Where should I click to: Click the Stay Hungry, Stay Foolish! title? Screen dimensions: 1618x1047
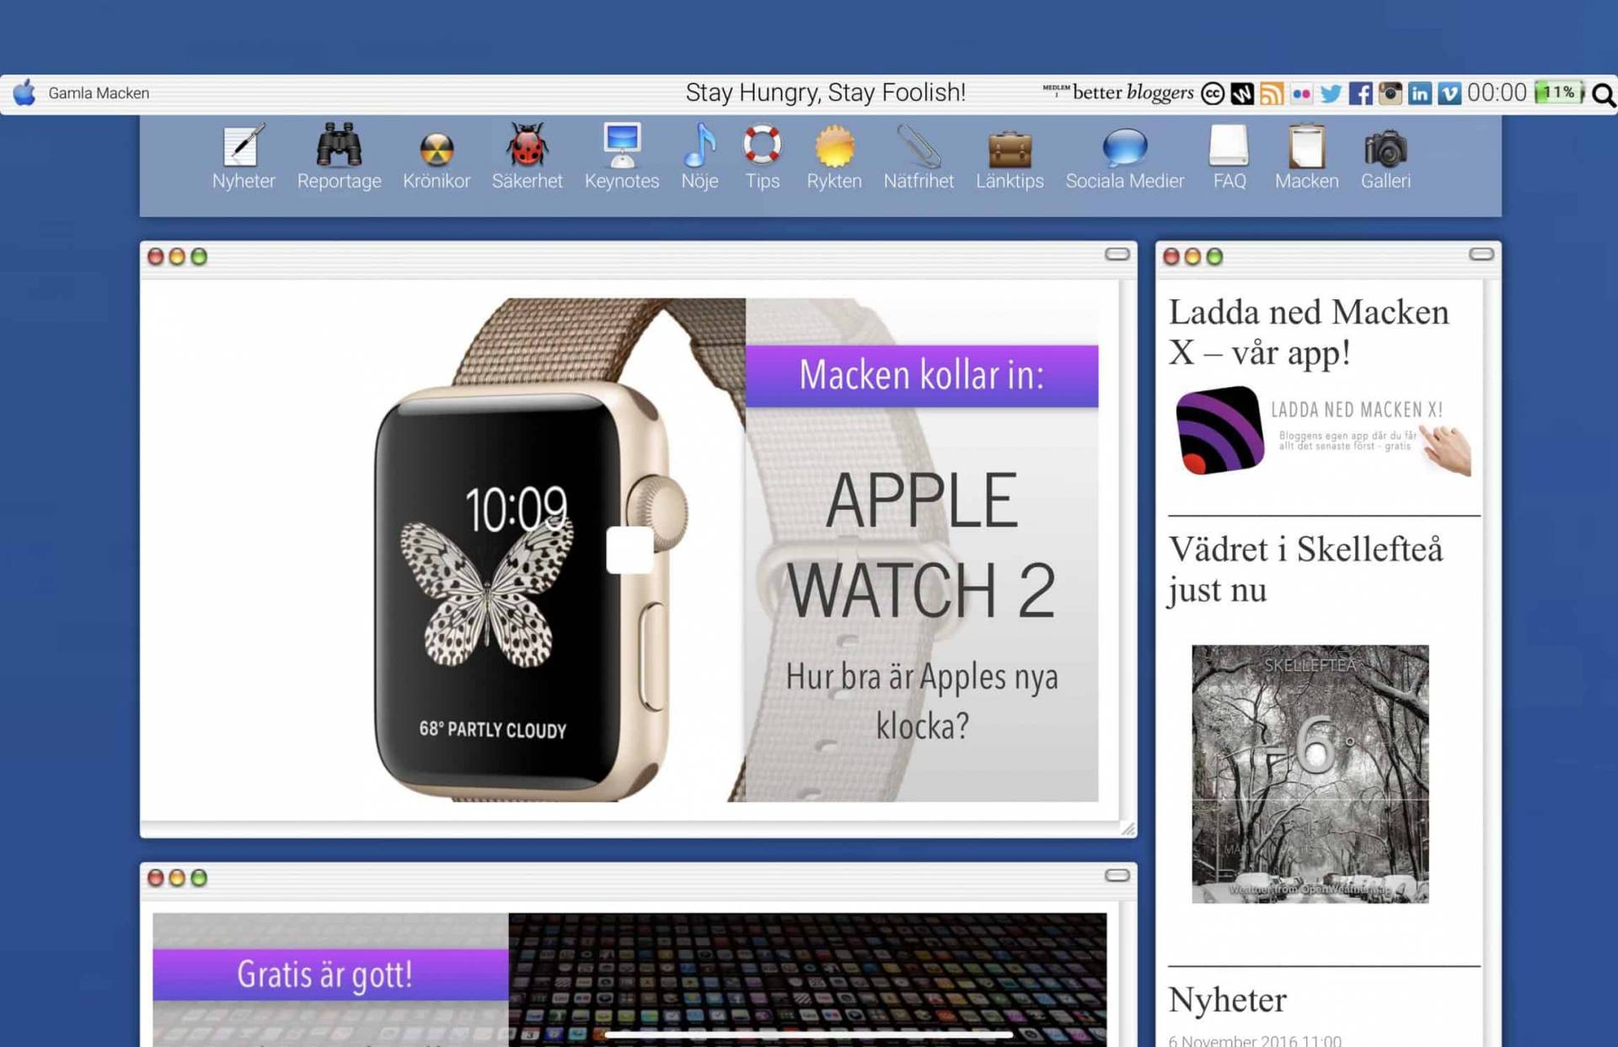click(x=825, y=93)
